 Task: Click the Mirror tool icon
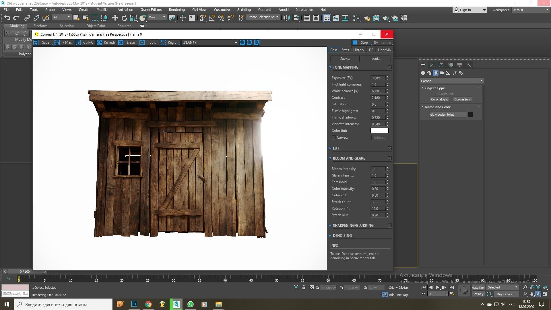point(286,18)
